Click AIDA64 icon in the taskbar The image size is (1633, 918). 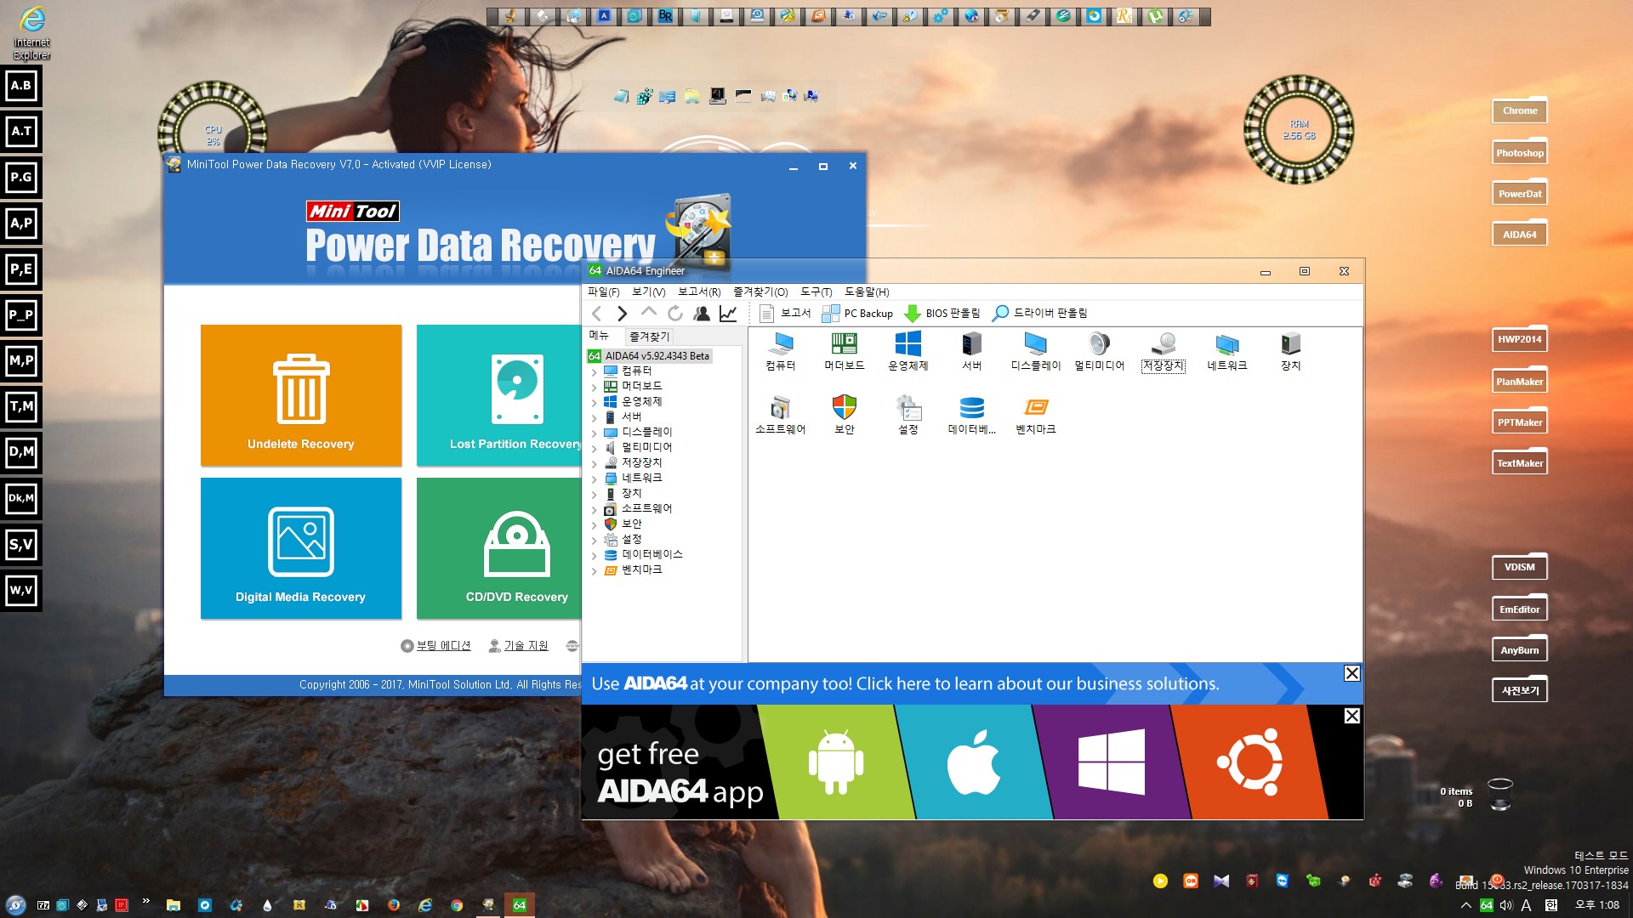pos(519,905)
